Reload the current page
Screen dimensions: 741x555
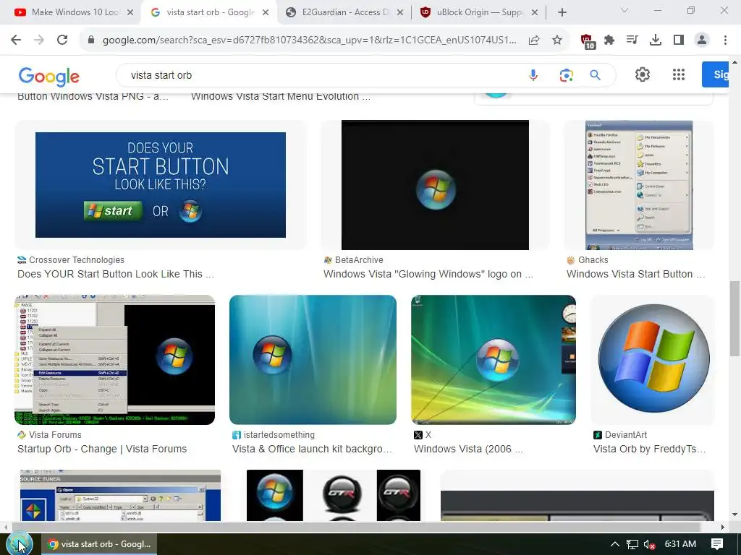point(62,40)
